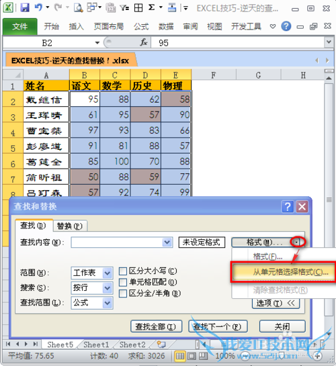Open Print Preview from quick access toolbar

click(78, 7)
